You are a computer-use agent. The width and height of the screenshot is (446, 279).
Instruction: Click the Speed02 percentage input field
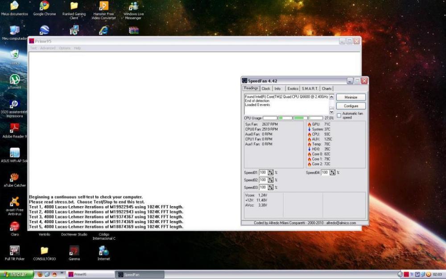click(263, 180)
